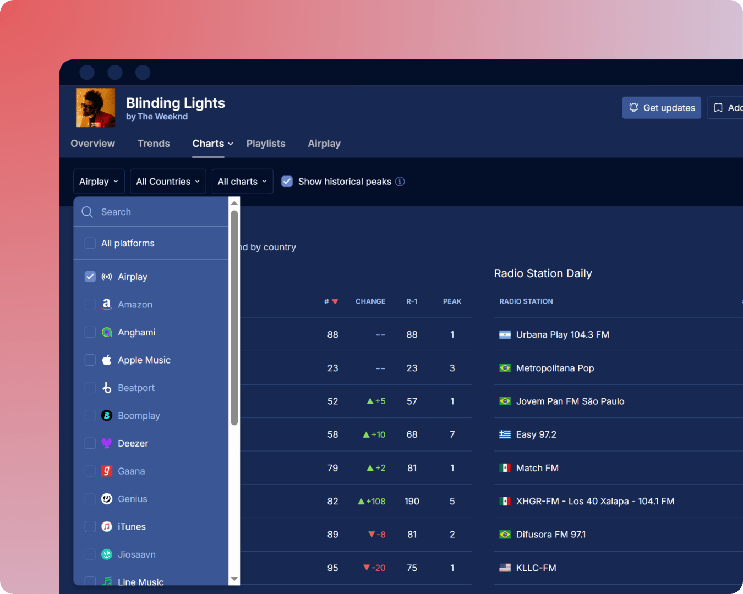Screen dimensions: 743x594
Task: Switch to the Trends tab
Action: click(154, 144)
